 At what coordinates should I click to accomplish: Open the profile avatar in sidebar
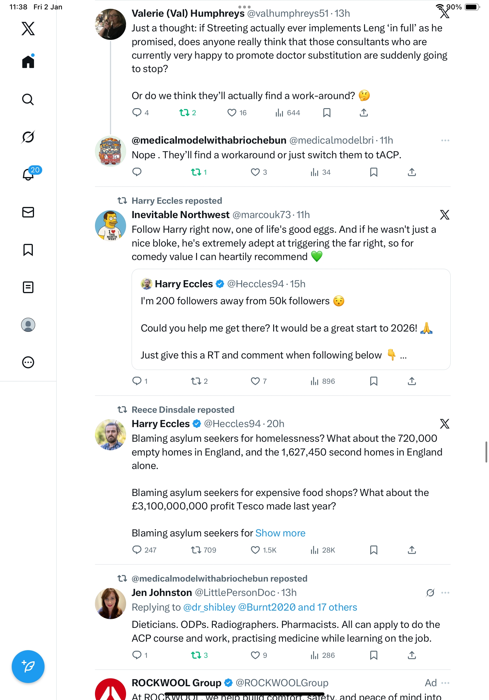click(x=28, y=325)
